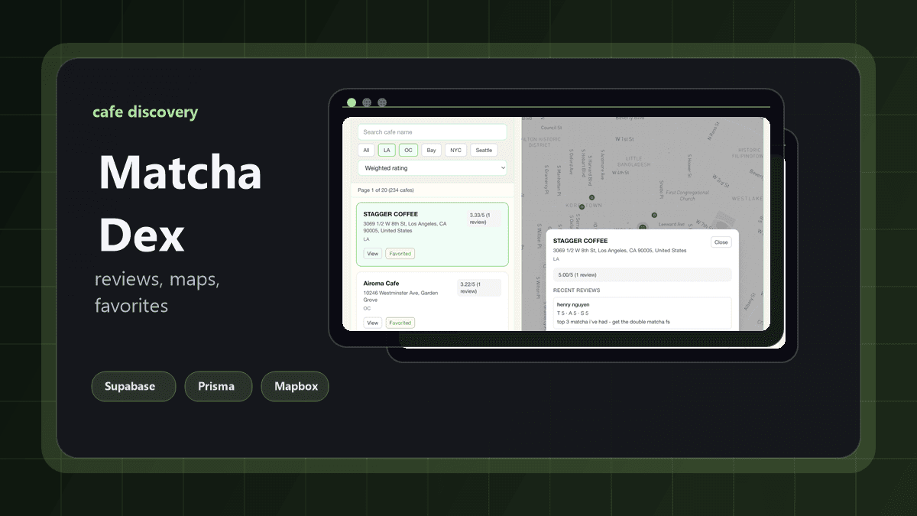This screenshot has height=516, width=917.
Task: Enable the Seattle region filter chip
Action: [x=484, y=151]
